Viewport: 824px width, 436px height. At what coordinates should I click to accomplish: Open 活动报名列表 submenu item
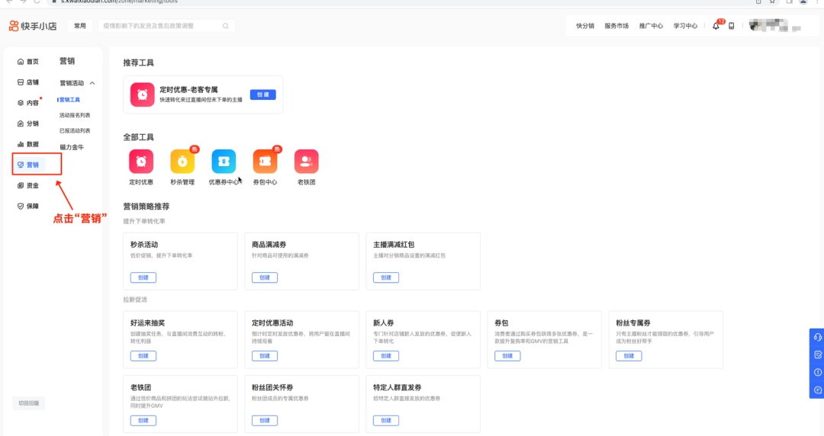(75, 115)
